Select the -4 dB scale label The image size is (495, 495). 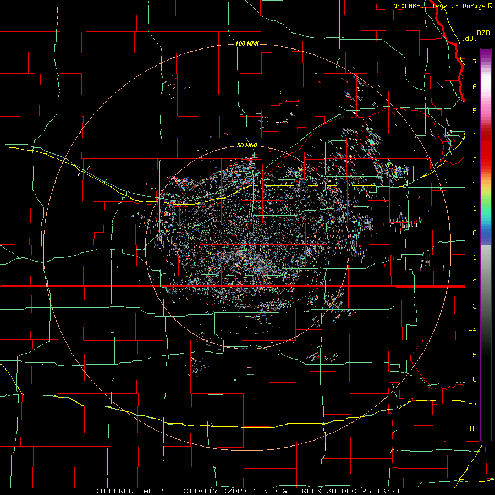click(x=472, y=331)
